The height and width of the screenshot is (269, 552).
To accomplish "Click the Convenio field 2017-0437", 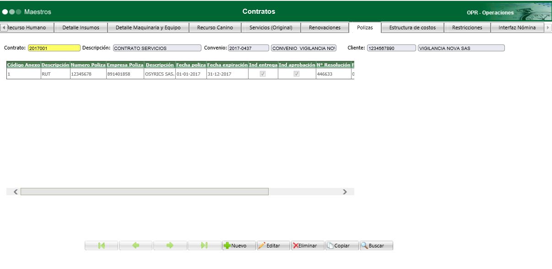I will [x=249, y=48].
